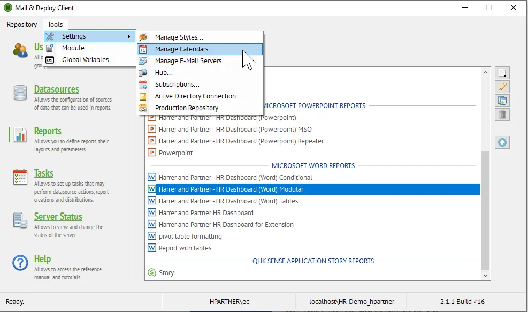Click the Qlik Sense icon beside Story

pos(152,272)
